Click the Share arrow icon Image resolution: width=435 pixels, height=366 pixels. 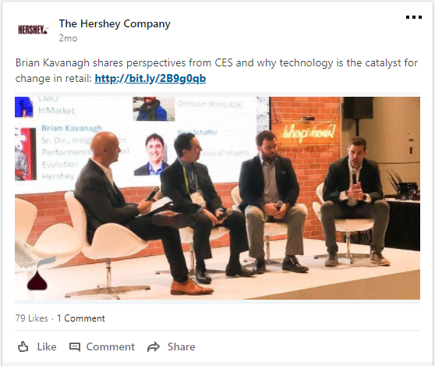pyautogui.click(x=154, y=346)
